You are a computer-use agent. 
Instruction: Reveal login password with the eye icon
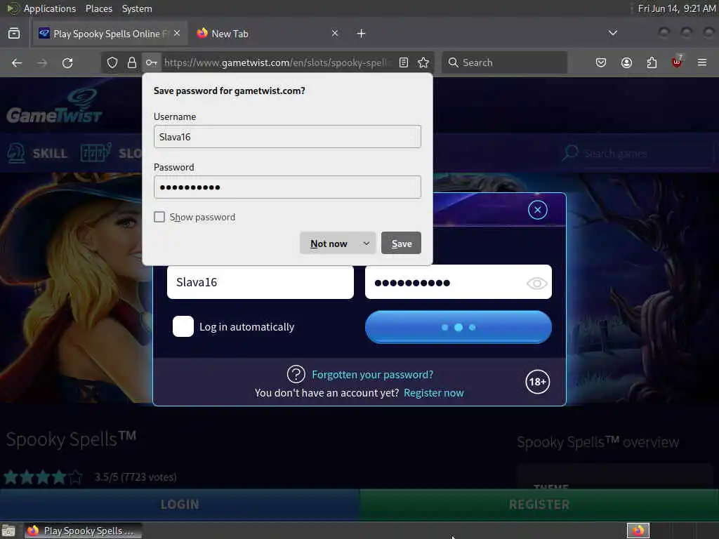click(536, 284)
